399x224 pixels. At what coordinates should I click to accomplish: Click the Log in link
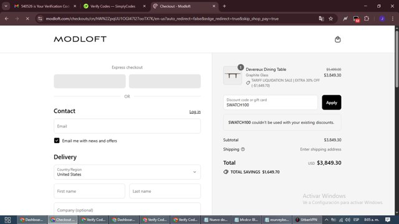(x=195, y=112)
